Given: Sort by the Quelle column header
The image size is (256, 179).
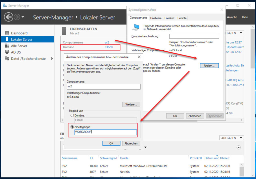Looking at the screenshot, I should 124,158.
